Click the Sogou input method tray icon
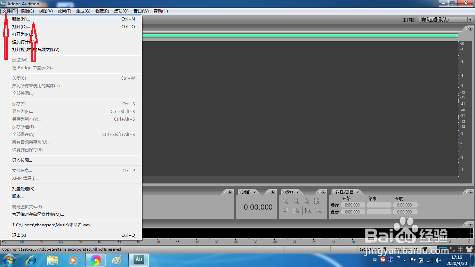This screenshot has width=475, height=267. pos(383,259)
